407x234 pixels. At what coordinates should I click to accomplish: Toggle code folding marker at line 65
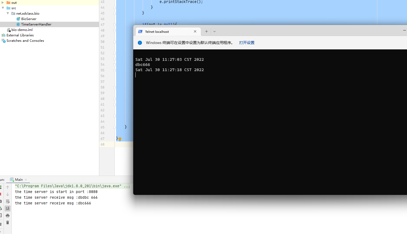coord(114,127)
